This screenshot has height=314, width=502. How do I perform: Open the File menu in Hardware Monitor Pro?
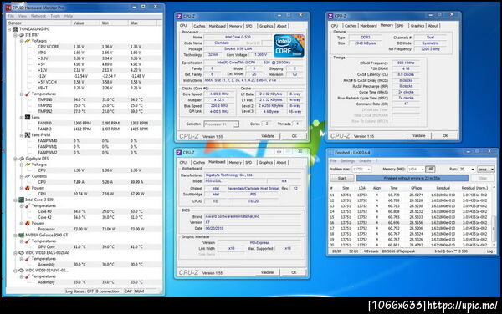pyautogui.click(x=11, y=16)
